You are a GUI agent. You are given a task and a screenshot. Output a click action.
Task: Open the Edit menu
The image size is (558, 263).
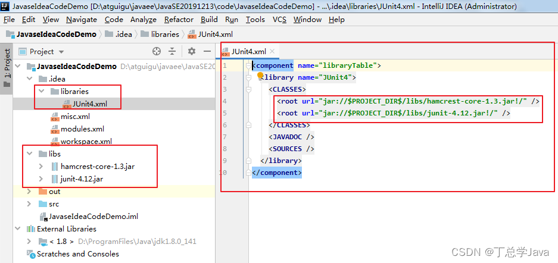(29, 20)
